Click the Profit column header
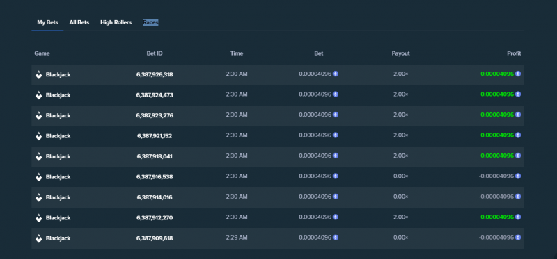 point(514,53)
